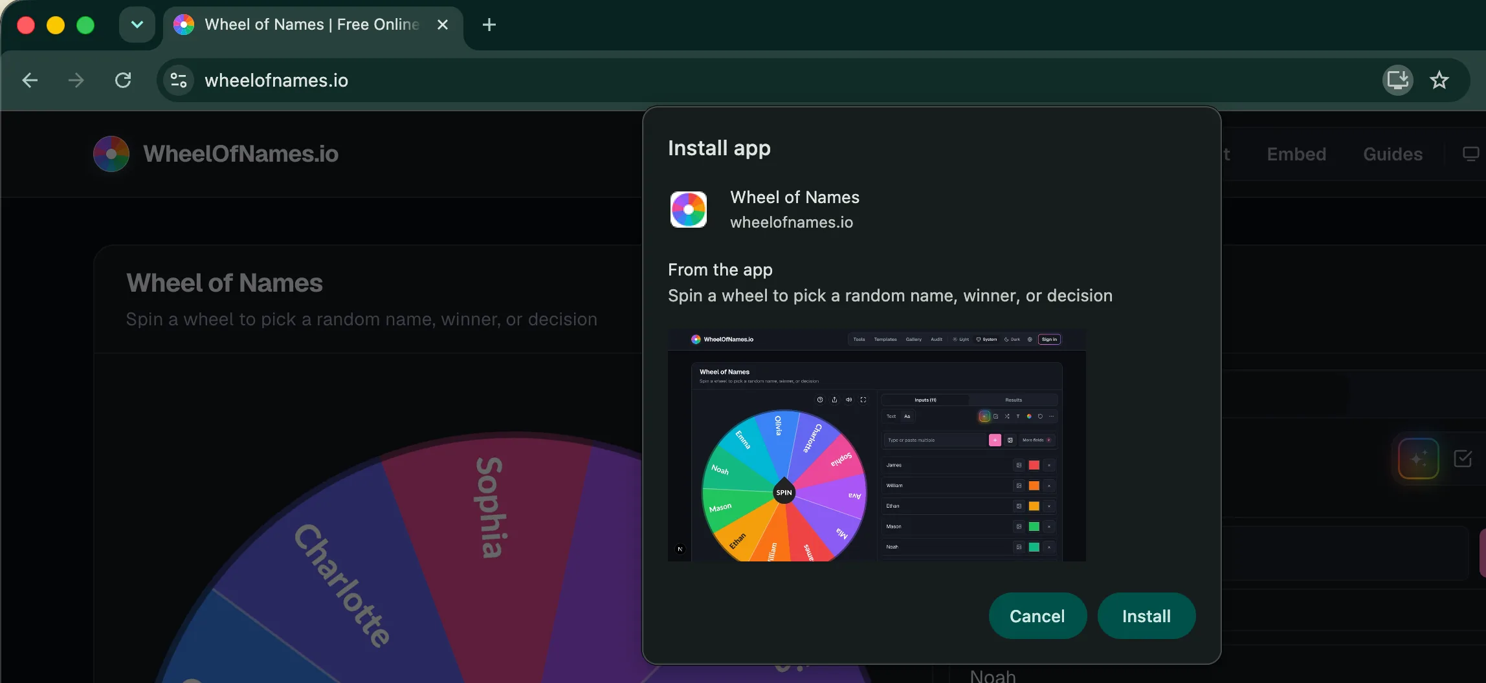Click the WheelOfNames.io header title text
Screen dimensions: 1486x683
241,154
